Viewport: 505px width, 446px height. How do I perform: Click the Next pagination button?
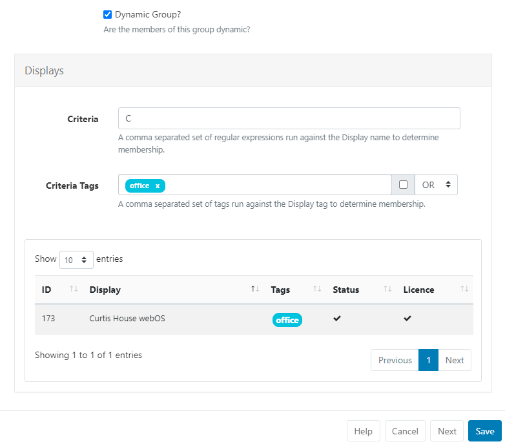click(455, 360)
